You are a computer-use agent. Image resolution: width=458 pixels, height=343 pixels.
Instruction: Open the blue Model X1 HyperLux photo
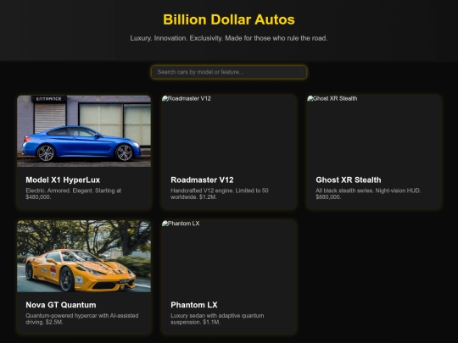(84, 131)
